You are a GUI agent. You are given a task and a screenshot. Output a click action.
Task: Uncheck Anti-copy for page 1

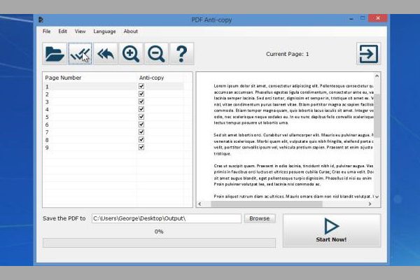click(141, 87)
